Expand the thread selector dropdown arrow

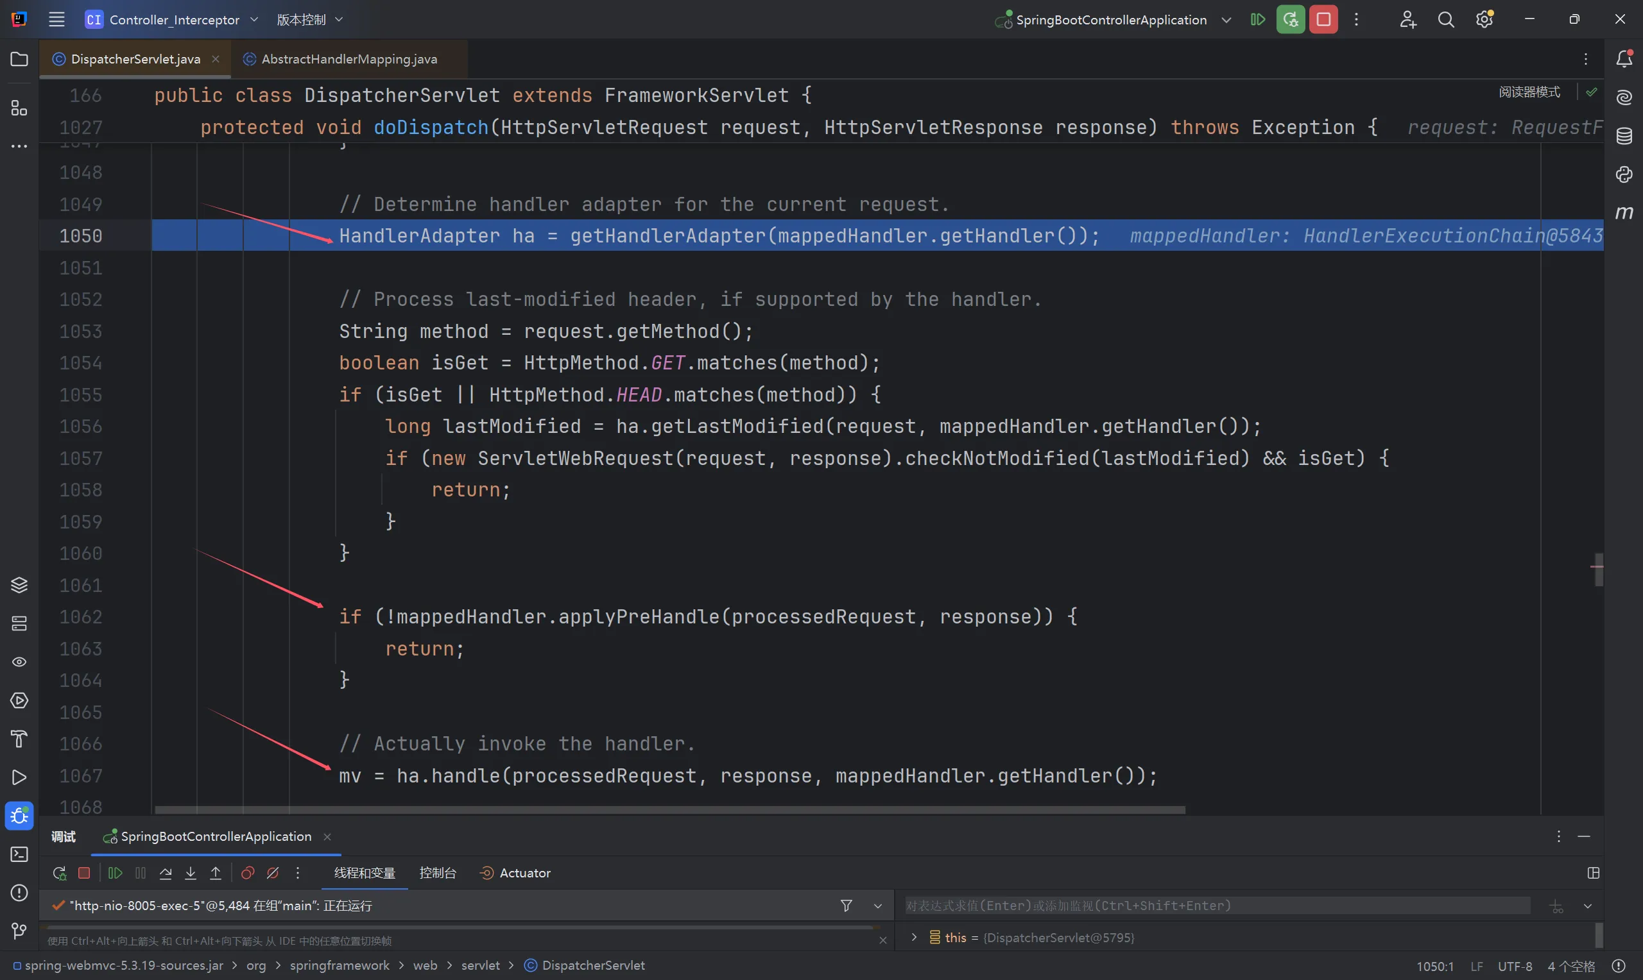click(x=877, y=906)
